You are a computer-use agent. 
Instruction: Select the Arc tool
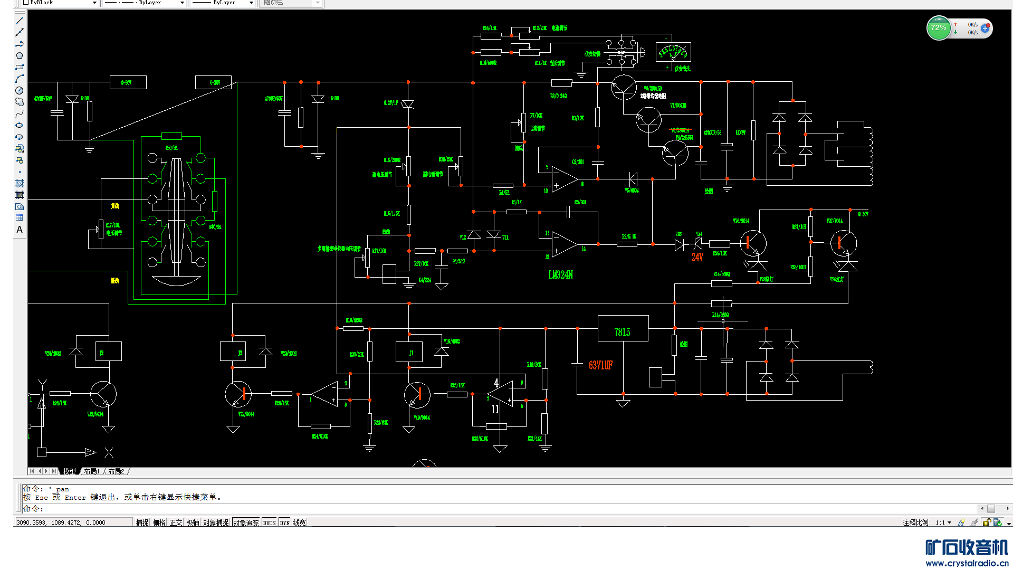20,79
